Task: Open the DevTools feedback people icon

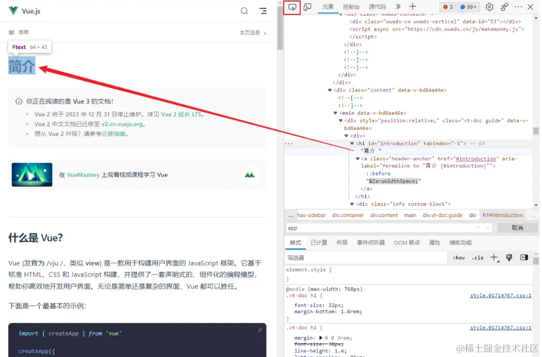Action: coord(504,7)
